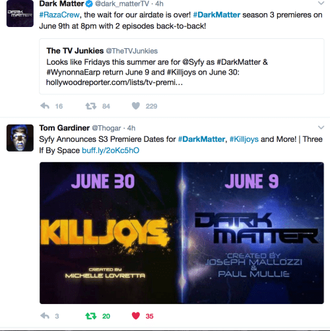Enlarge the Killjoys and Dark Matter image
The image size is (330, 331).
[x=181, y=233]
